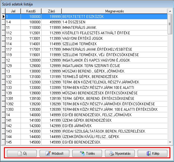Click the Kilép (exit) button
Viewport: 174px width, 162px height.
[153, 154]
